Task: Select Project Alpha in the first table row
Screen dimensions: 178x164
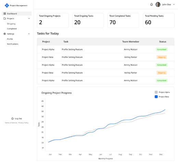Action: pos(48,49)
